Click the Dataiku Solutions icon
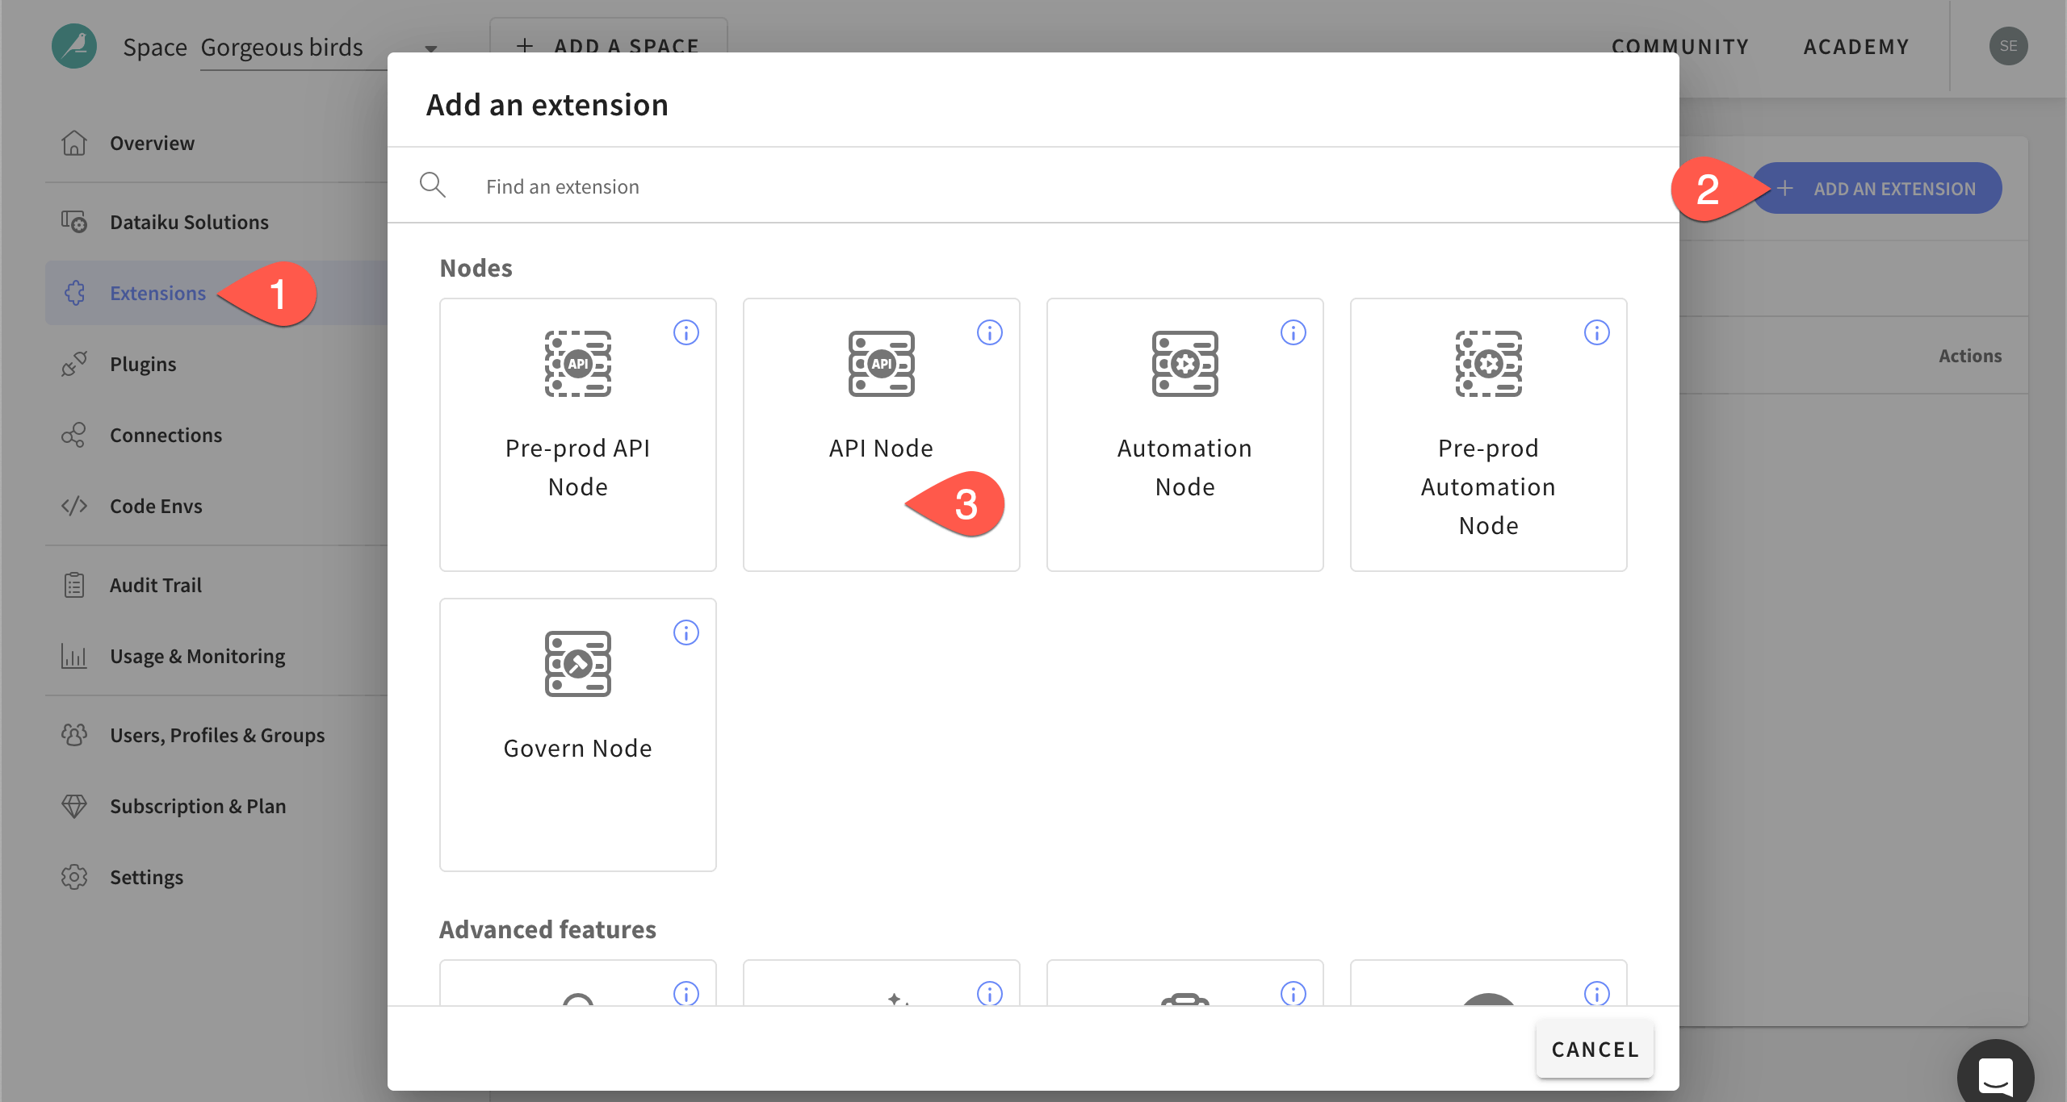The height and width of the screenshot is (1102, 2067). 74,220
